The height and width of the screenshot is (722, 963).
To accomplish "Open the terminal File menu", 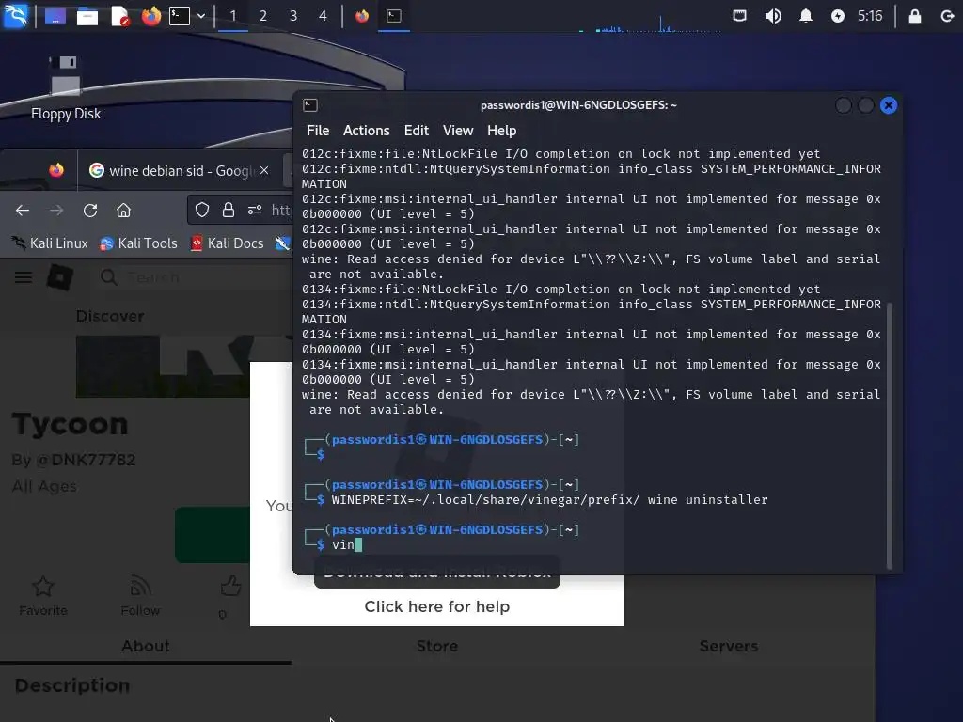I will [318, 131].
